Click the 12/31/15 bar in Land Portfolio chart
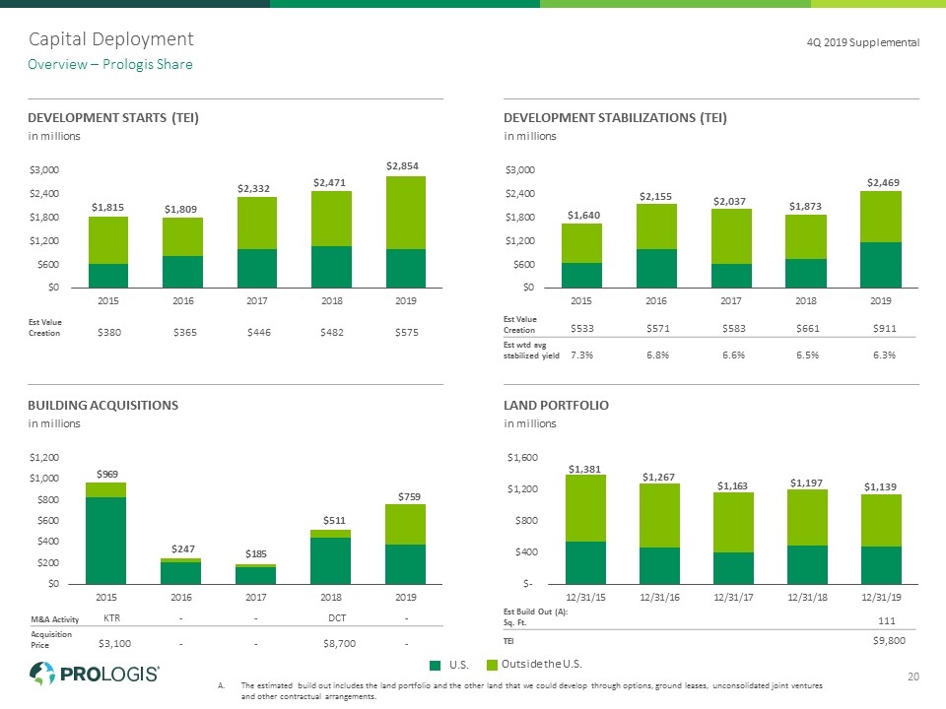 click(585, 530)
